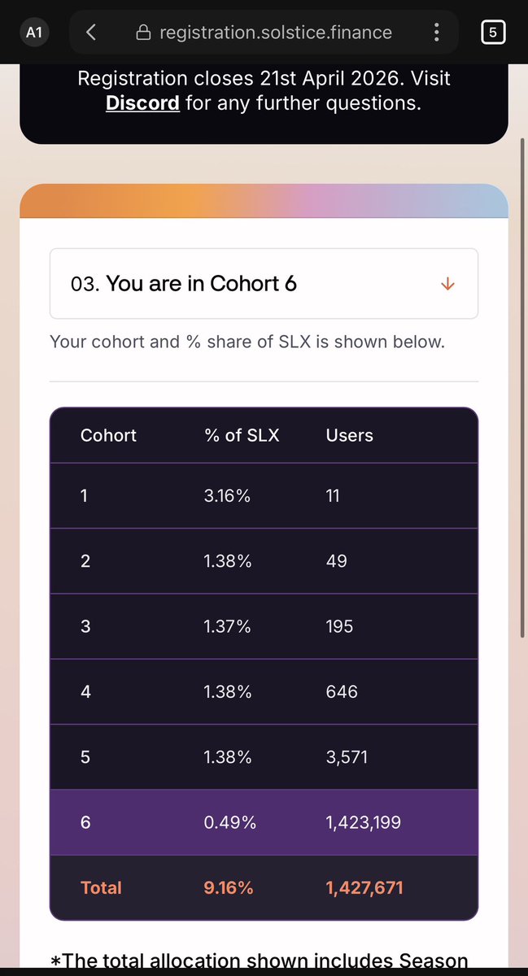Click the "Cohort" column header
528x976 pixels.
point(108,435)
